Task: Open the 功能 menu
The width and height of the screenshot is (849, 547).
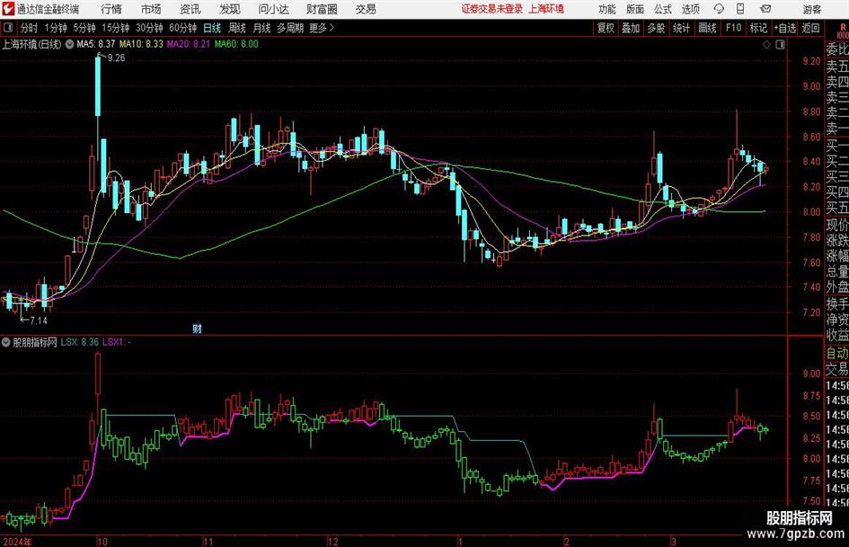Action: [x=607, y=9]
